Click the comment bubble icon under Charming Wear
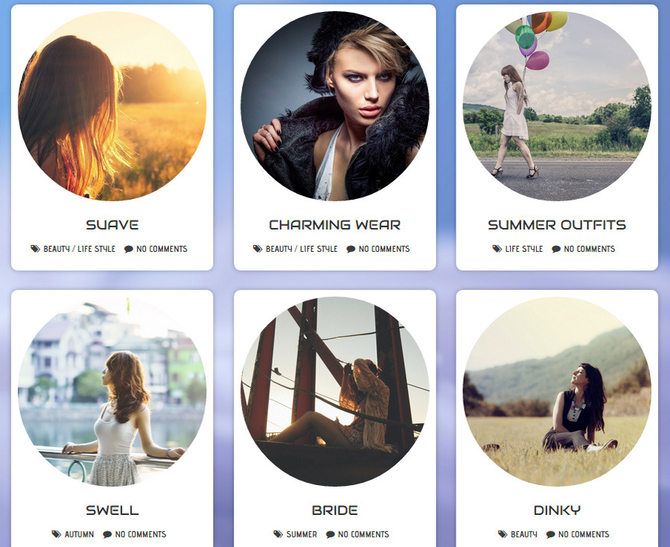 pos(351,249)
